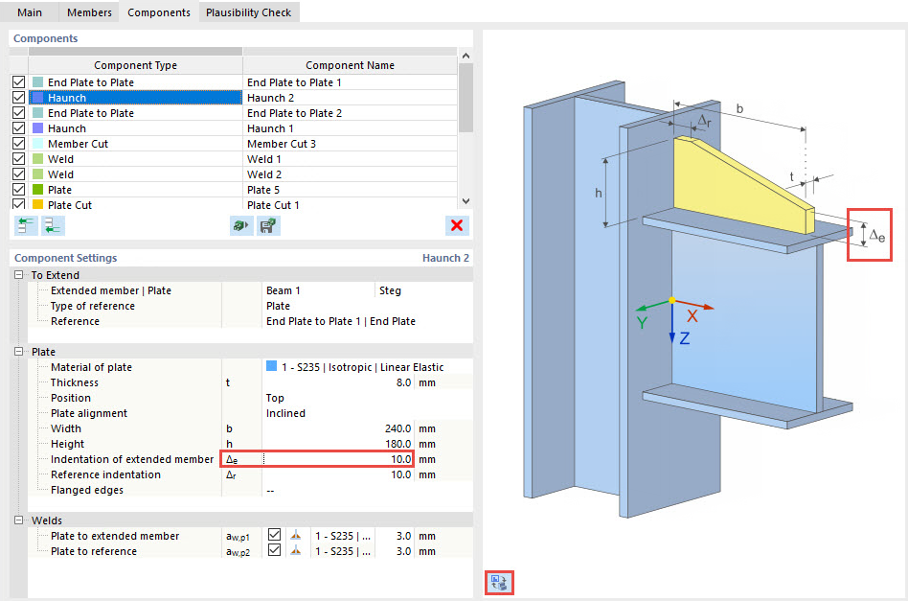
Task: Click the Component Name column header
Action: click(x=350, y=65)
